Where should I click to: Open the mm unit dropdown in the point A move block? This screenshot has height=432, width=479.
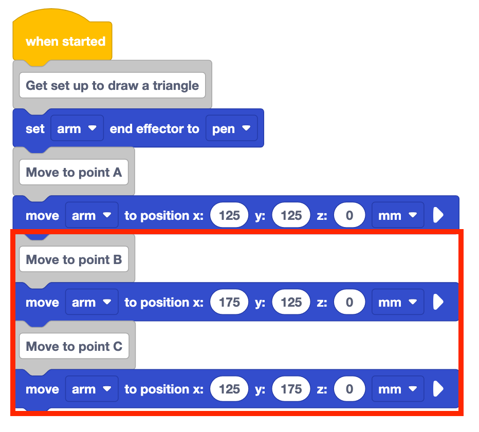coord(397,216)
